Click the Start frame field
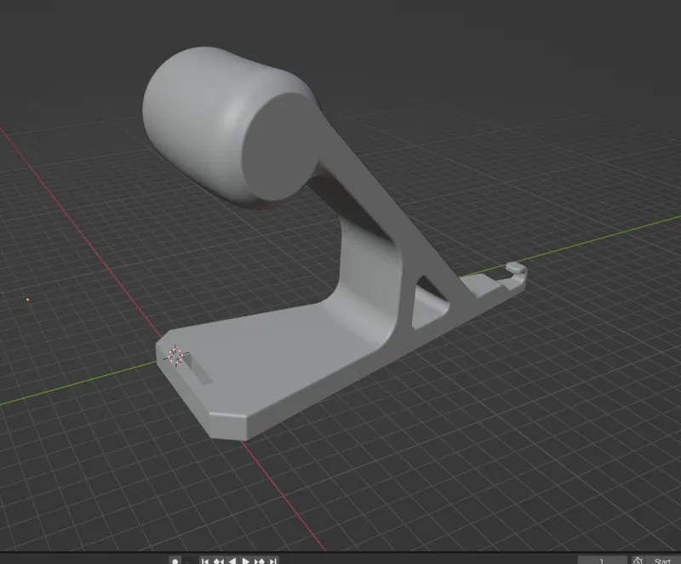 click(x=663, y=561)
